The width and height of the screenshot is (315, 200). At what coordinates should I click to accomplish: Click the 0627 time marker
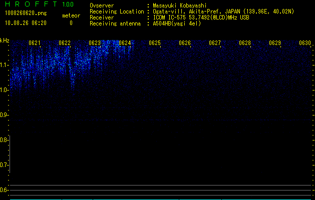point(215,43)
